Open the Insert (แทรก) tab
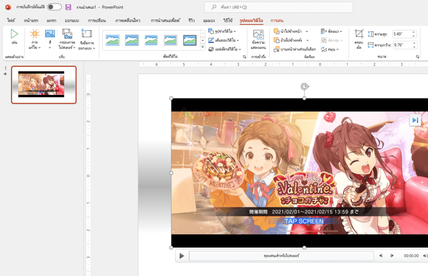 [x=51, y=21]
